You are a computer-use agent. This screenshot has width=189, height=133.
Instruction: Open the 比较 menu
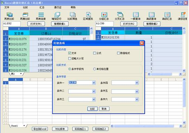point(25,7)
